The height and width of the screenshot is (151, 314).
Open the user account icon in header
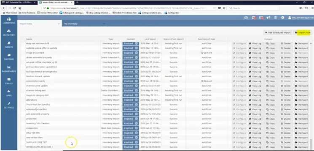(x=290, y=18)
